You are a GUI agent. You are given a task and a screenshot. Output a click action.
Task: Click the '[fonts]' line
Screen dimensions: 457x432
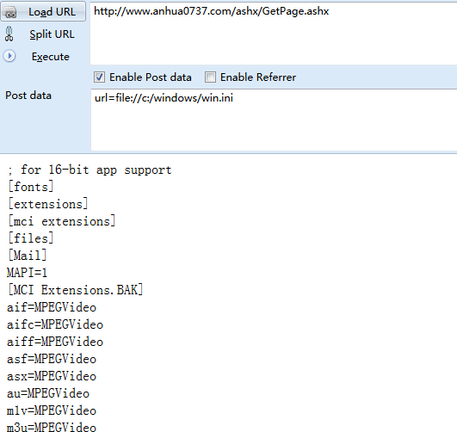[x=31, y=187]
